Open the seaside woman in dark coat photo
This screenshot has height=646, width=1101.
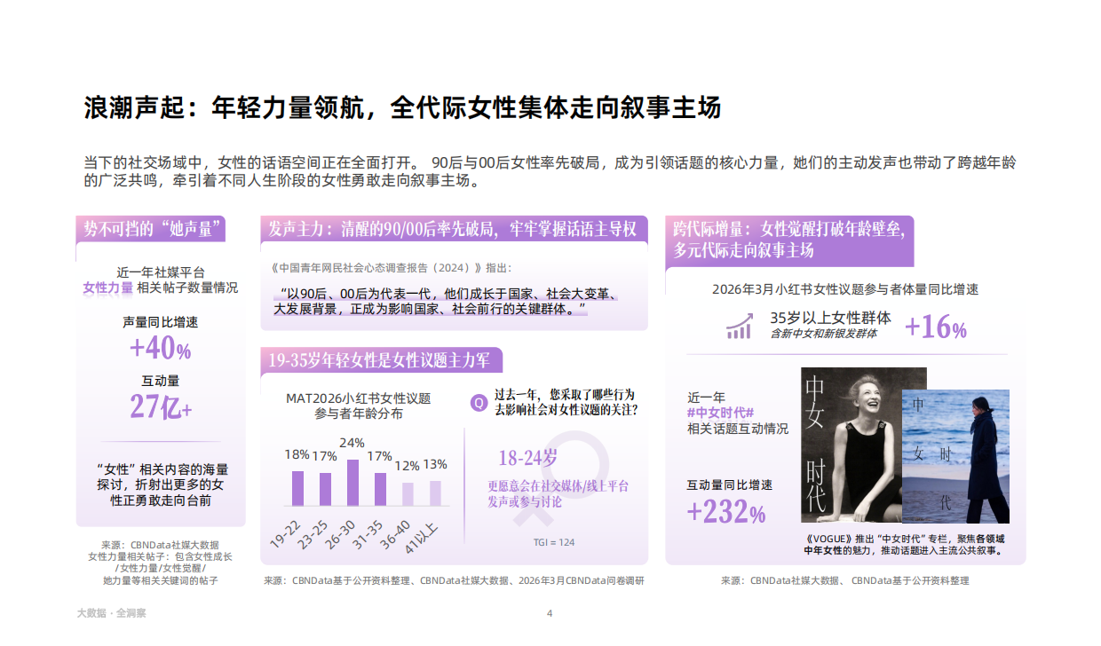click(x=956, y=456)
